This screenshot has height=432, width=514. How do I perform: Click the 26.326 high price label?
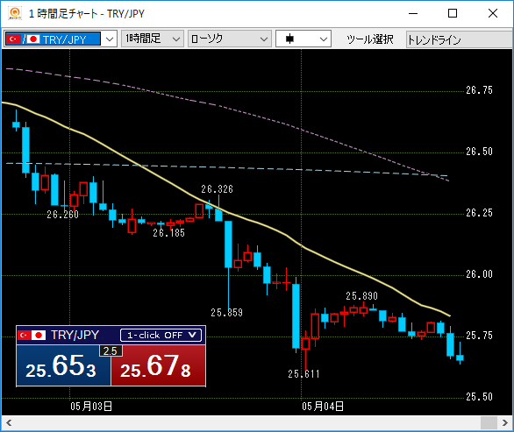pyautogui.click(x=217, y=189)
